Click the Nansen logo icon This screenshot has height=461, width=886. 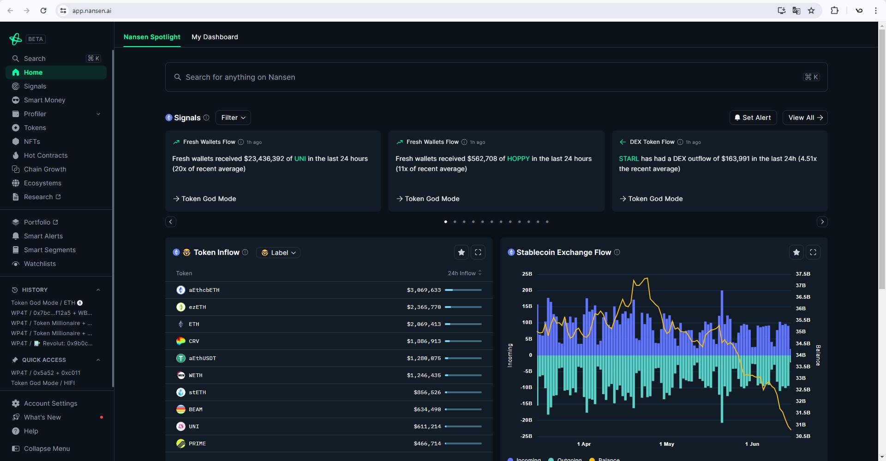(x=15, y=39)
